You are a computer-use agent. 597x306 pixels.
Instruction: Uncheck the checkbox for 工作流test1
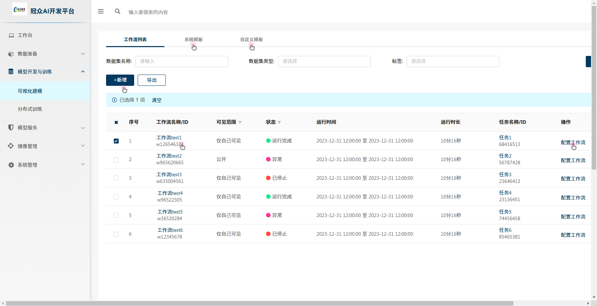tap(116, 141)
